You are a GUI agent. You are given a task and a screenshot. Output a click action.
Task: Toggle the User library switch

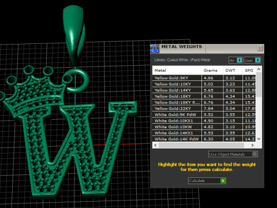[252, 60]
